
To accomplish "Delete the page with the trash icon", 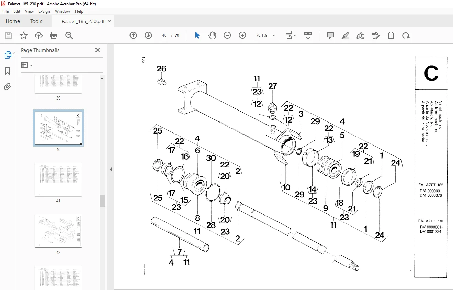I will pyautogui.click(x=391, y=35).
